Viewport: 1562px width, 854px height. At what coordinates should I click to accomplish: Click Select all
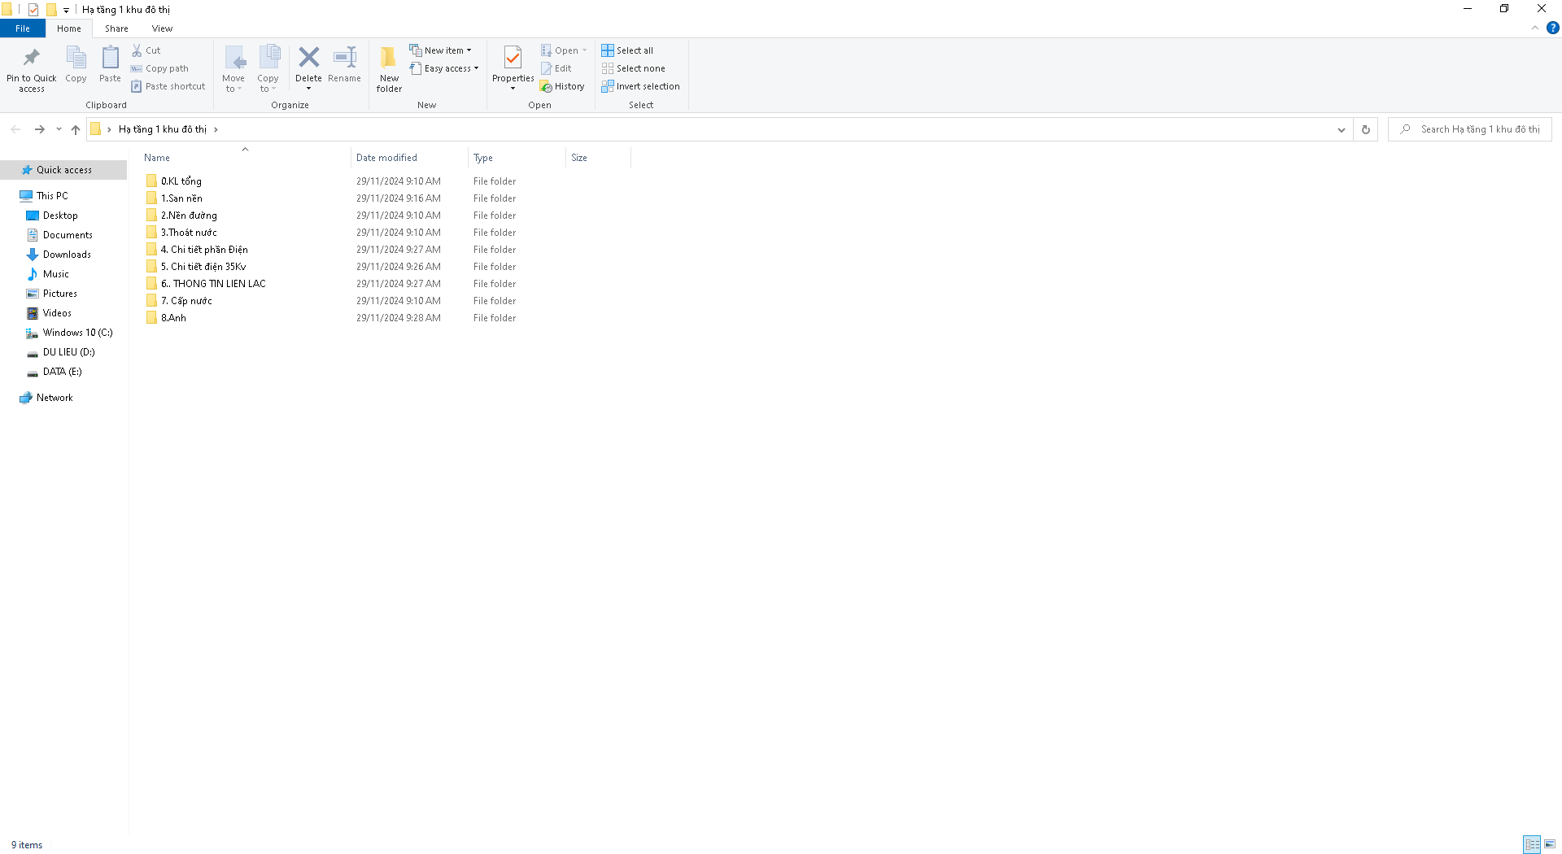pyautogui.click(x=627, y=50)
